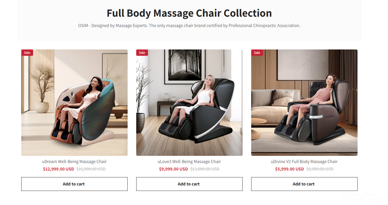Add the uDivine V2 chair to cart
This screenshot has width=388, height=205.
tap(304, 184)
